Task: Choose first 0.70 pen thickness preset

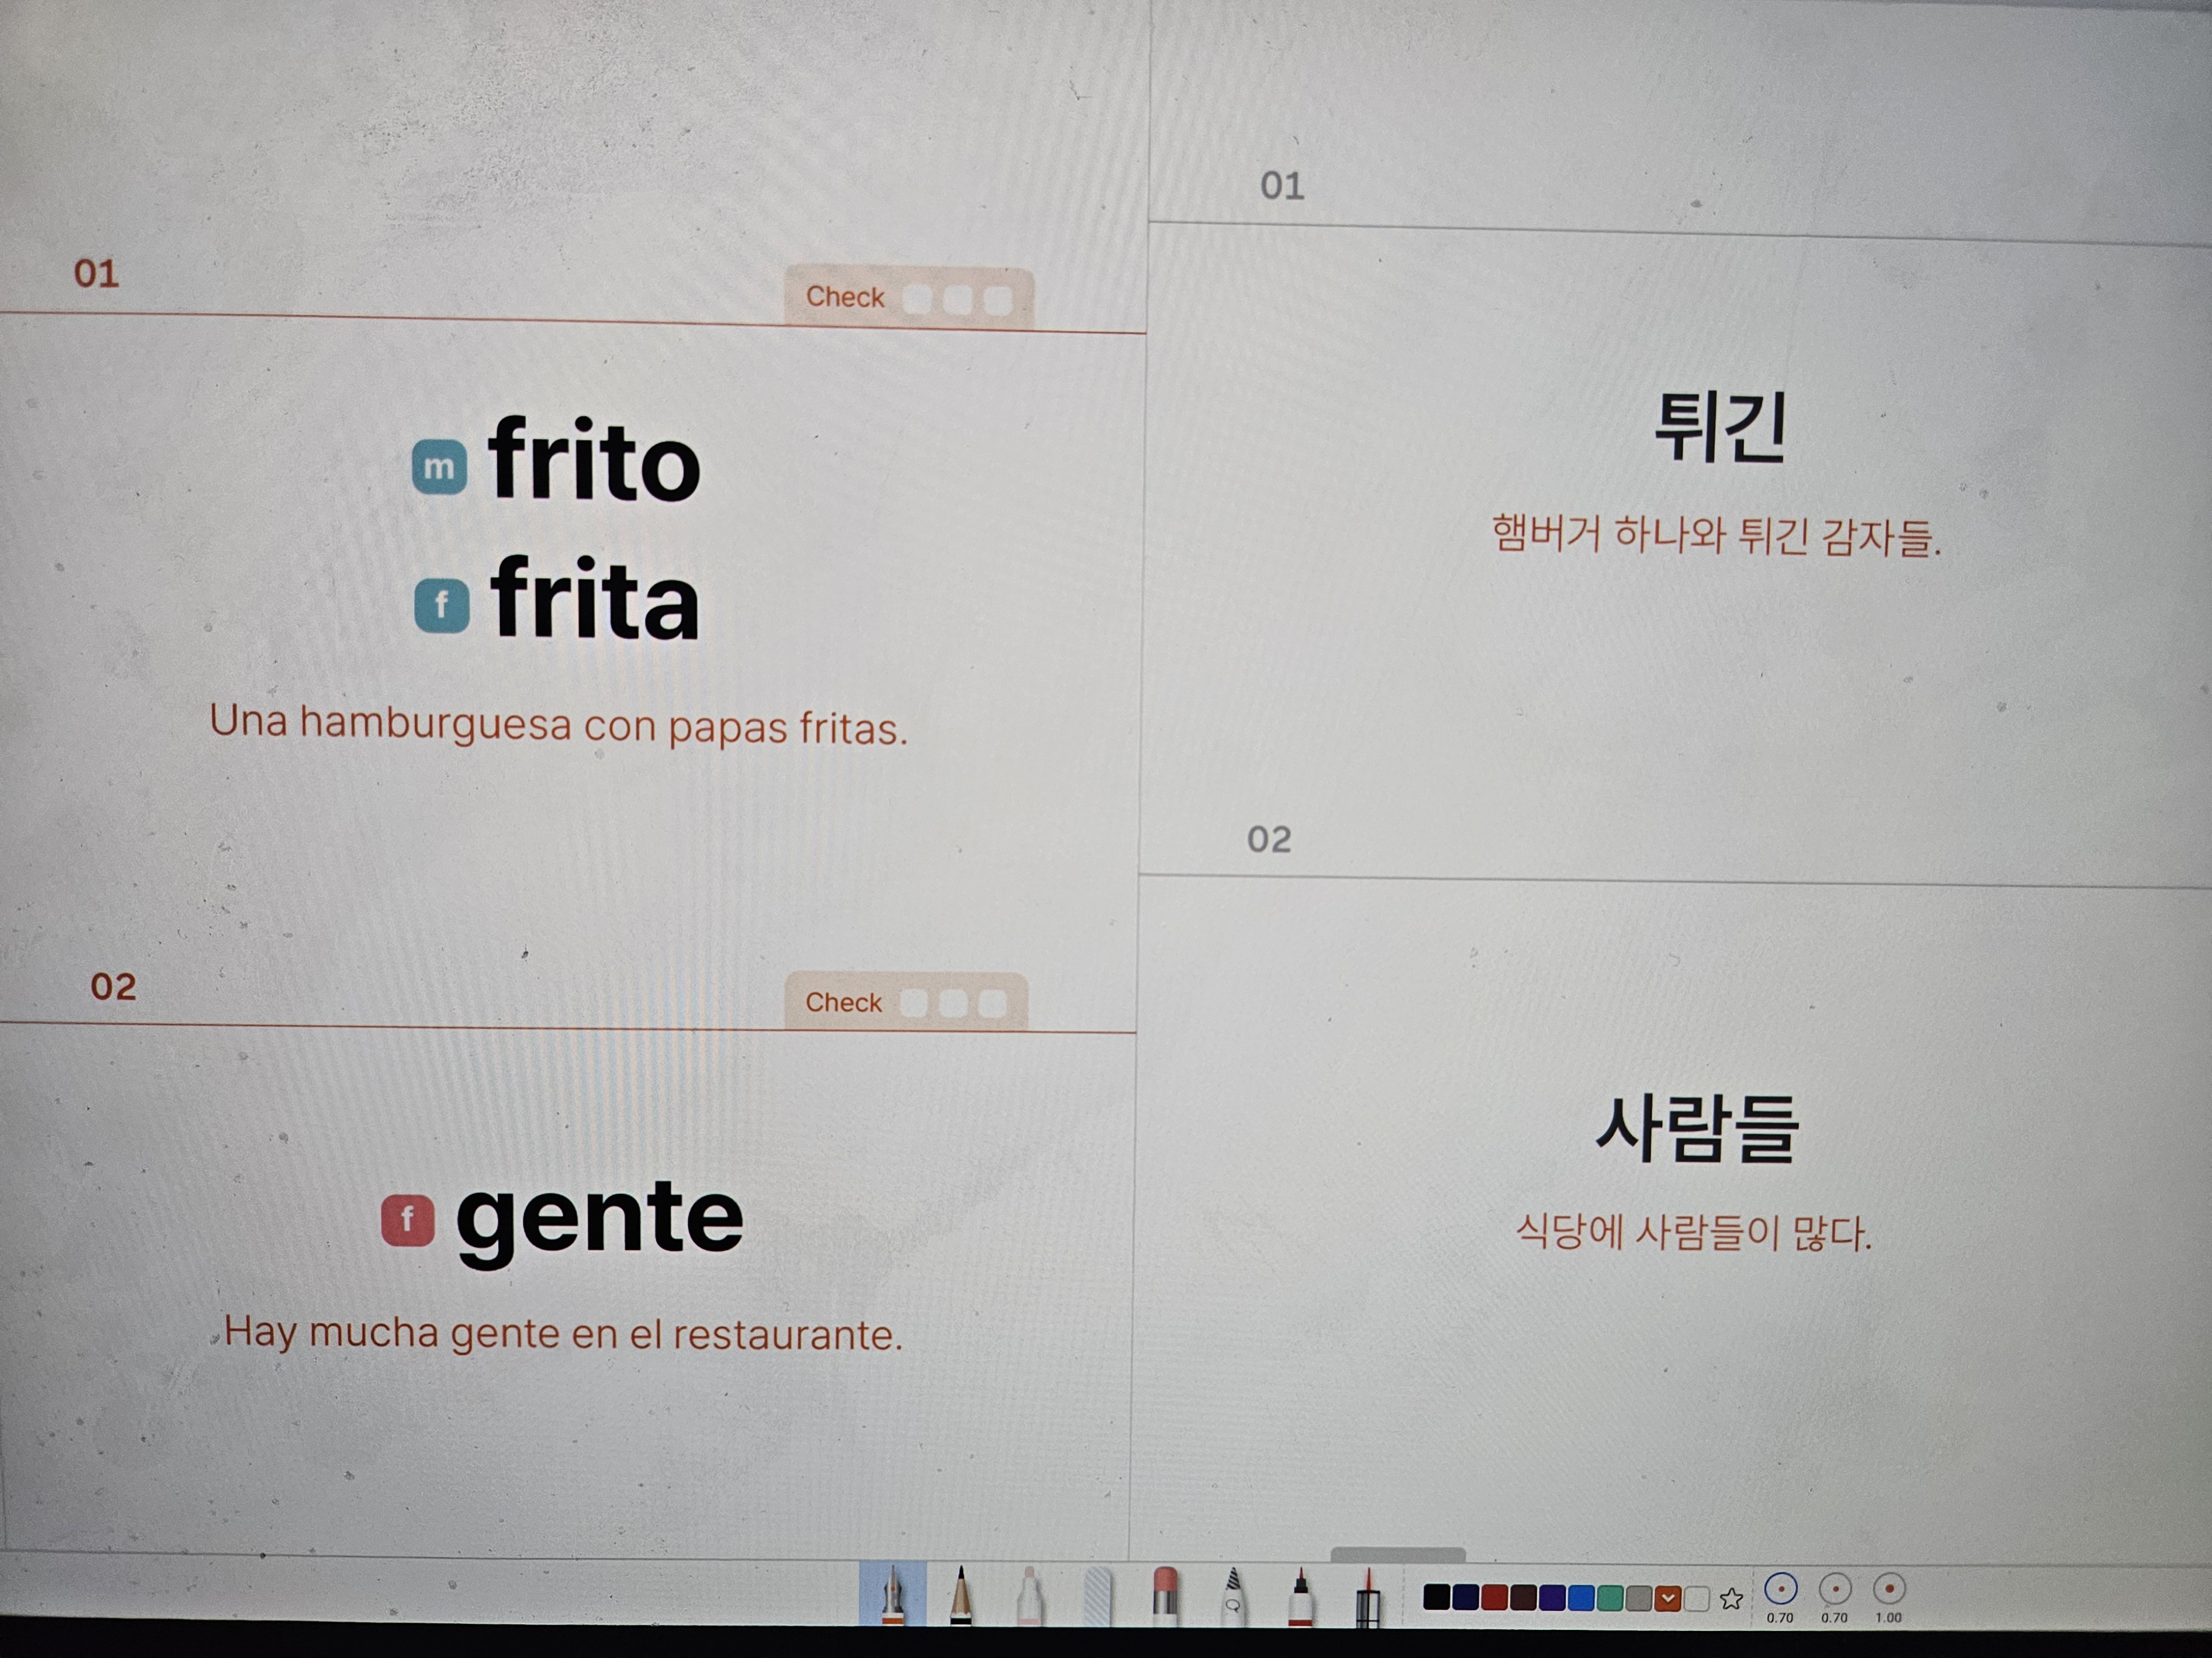Action: 1781,1589
